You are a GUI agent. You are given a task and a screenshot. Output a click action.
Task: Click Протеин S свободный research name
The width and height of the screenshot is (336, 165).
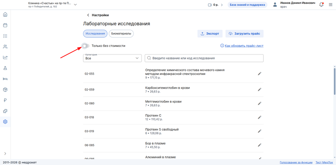(162, 129)
